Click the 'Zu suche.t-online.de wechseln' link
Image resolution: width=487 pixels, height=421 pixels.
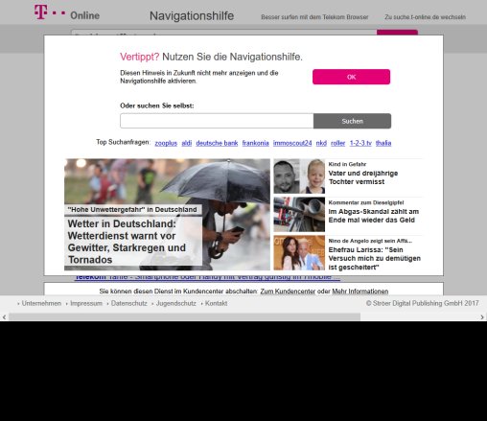[425, 17]
